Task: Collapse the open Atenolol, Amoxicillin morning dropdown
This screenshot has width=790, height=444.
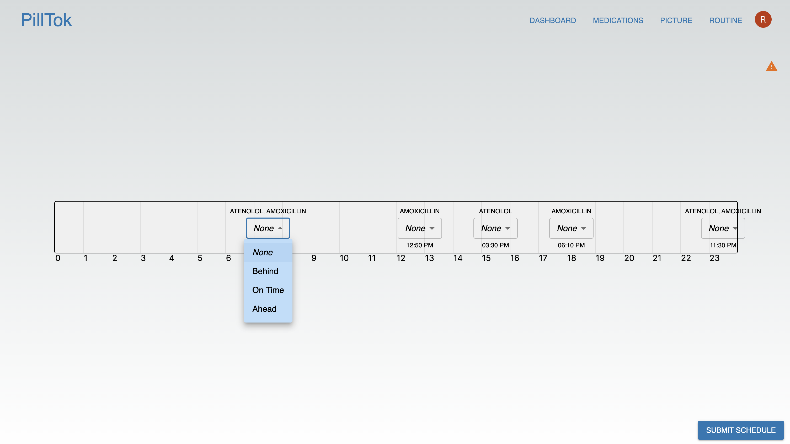Action: pyautogui.click(x=268, y=228)
